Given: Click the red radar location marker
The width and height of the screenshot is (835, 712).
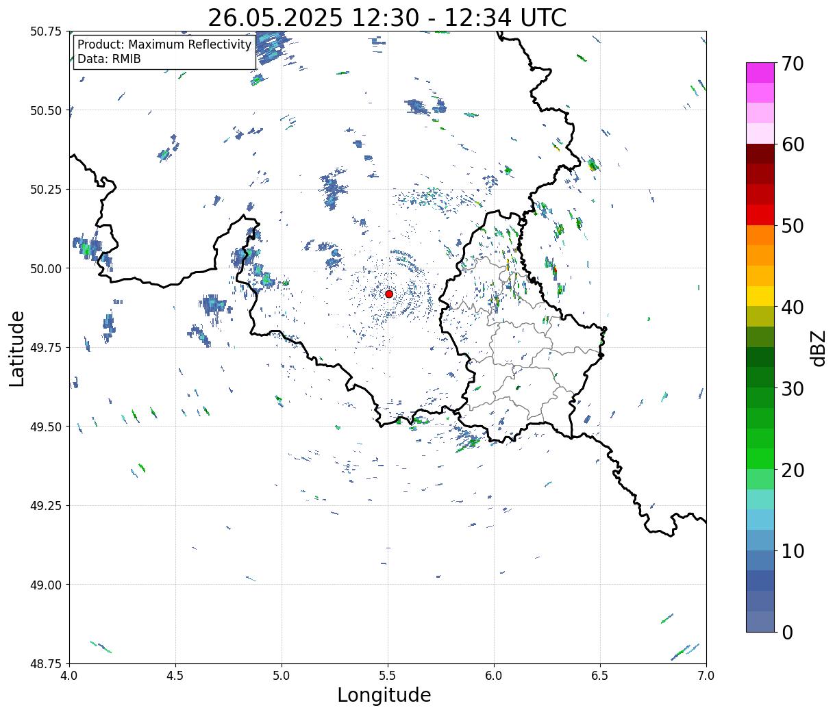Looking at the screenshot, I should pos(389,294).
